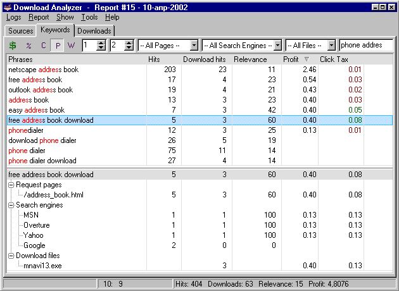
Task: Click the W toolbar button
Action: (71, 46)
